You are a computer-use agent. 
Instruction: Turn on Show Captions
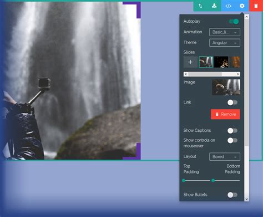pos(232,131)
